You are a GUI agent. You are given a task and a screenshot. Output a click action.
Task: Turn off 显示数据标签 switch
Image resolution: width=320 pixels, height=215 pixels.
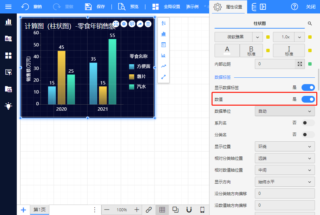tap(308, 87)
